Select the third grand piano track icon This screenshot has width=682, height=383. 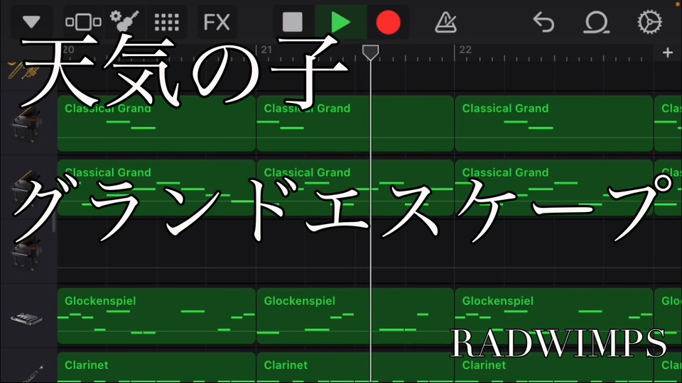26,252
